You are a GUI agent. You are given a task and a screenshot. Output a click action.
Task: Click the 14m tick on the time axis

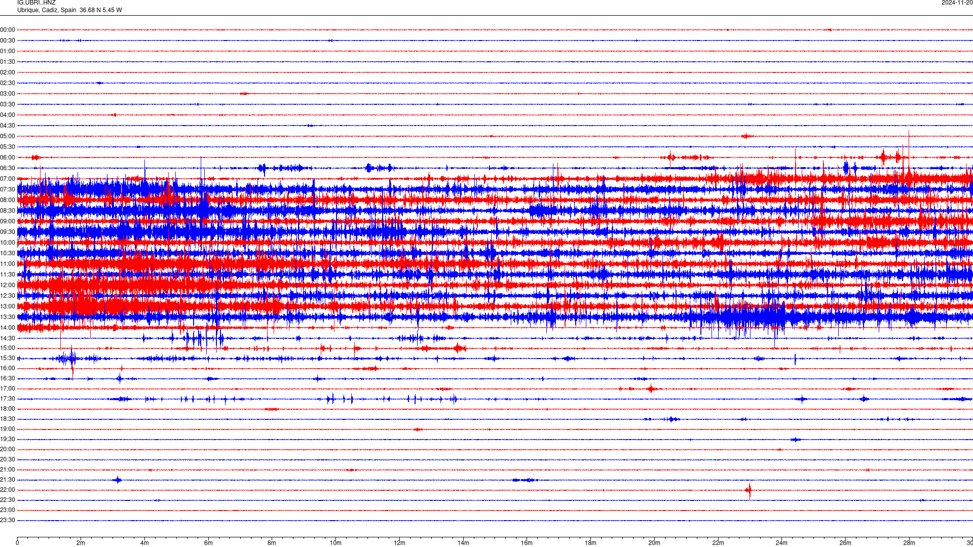pyautogui.click(x=463, y=543)
